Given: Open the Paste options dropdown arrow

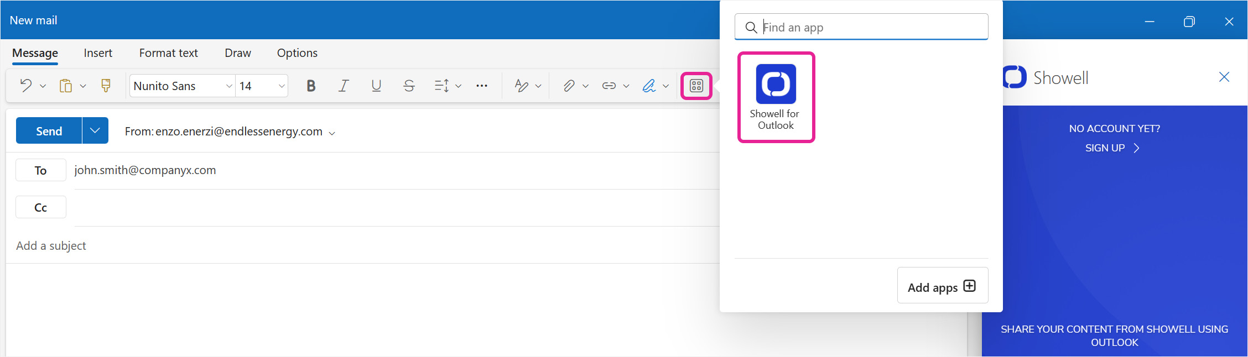Looking at the screenshot, I should coord(83,86).
